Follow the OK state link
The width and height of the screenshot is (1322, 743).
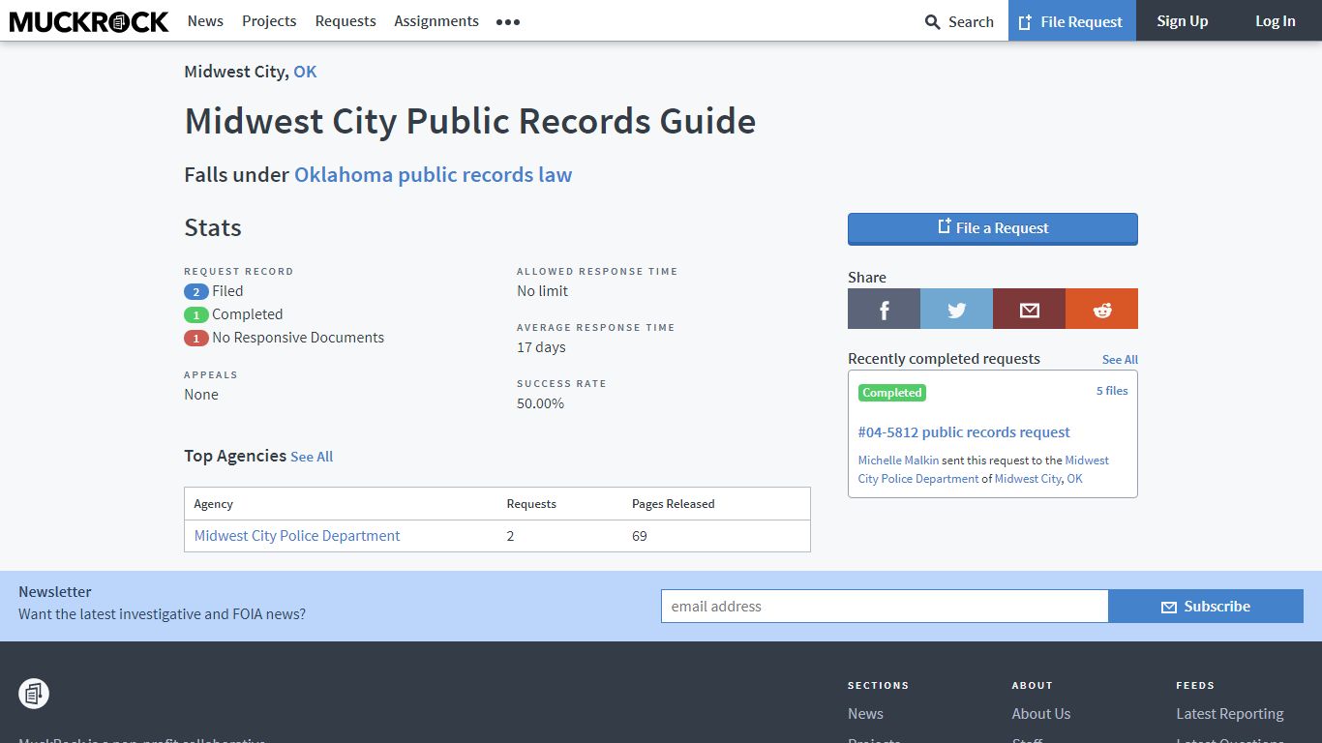point(305,72)
